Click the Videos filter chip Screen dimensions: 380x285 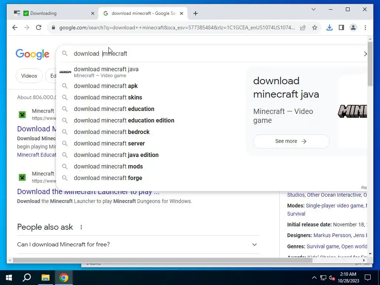pyautogui.click(x=29, y=76)
